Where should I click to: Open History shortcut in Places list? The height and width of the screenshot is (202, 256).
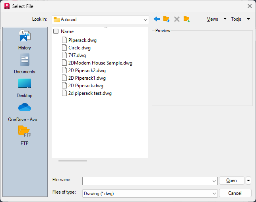tap(25, 39)
